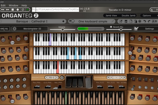The width and height of the screenshot is (158, 105).
Task: Play the Toccata with the green arrow
Action: tap(27, 10)
